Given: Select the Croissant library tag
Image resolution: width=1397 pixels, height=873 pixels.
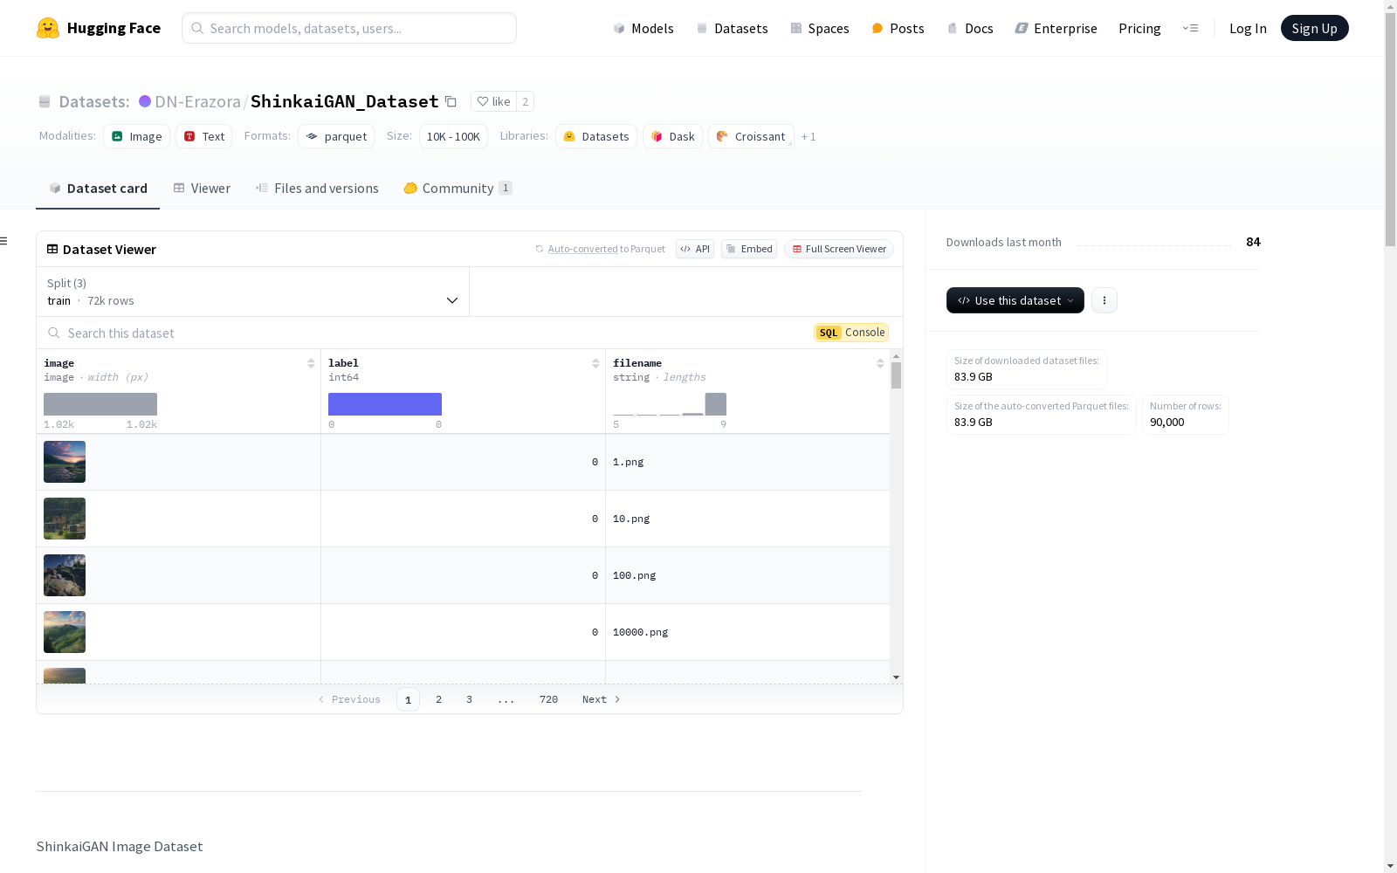Looking at the screenshot, I should coord(751,136).
